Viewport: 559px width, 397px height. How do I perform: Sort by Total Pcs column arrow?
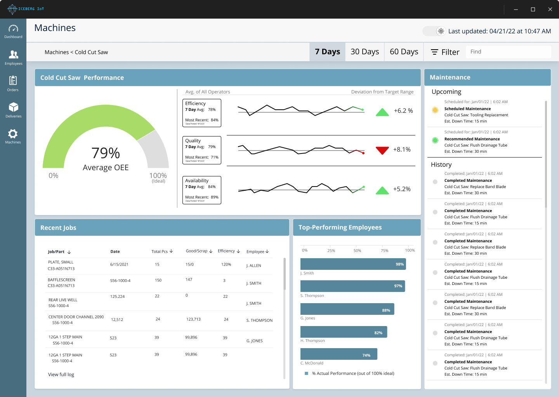171,251
